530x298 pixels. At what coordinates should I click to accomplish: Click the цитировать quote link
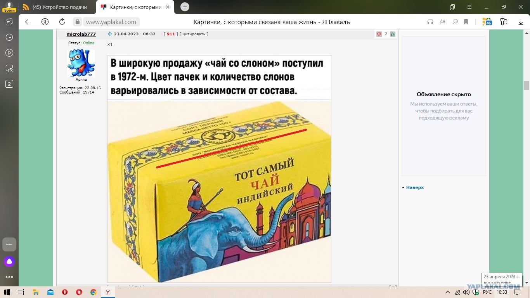[x=194, y=34]
